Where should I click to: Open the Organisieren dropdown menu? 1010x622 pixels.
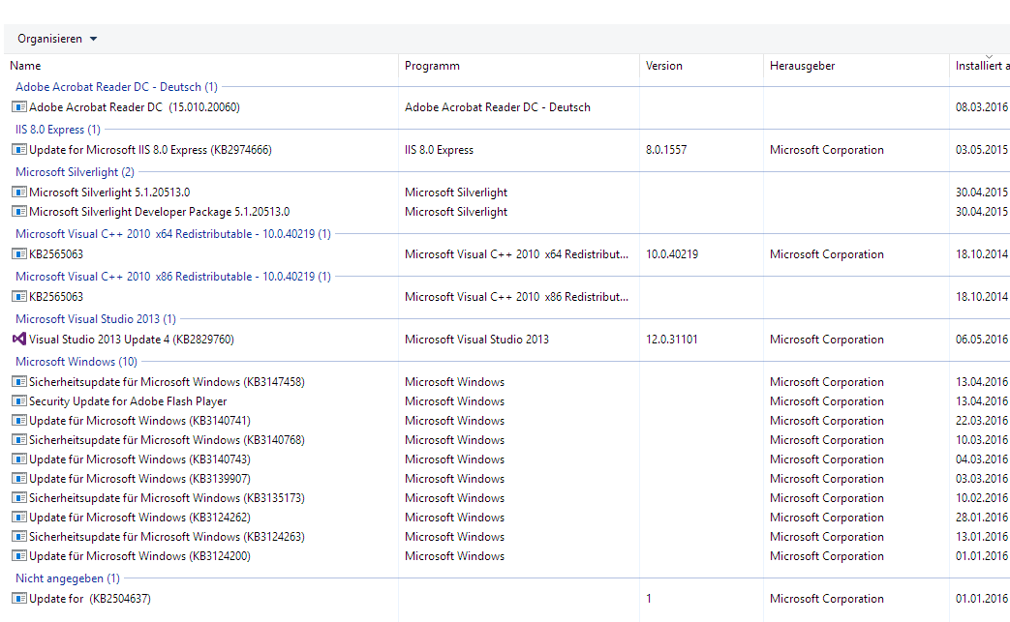[x=57, y=39]
